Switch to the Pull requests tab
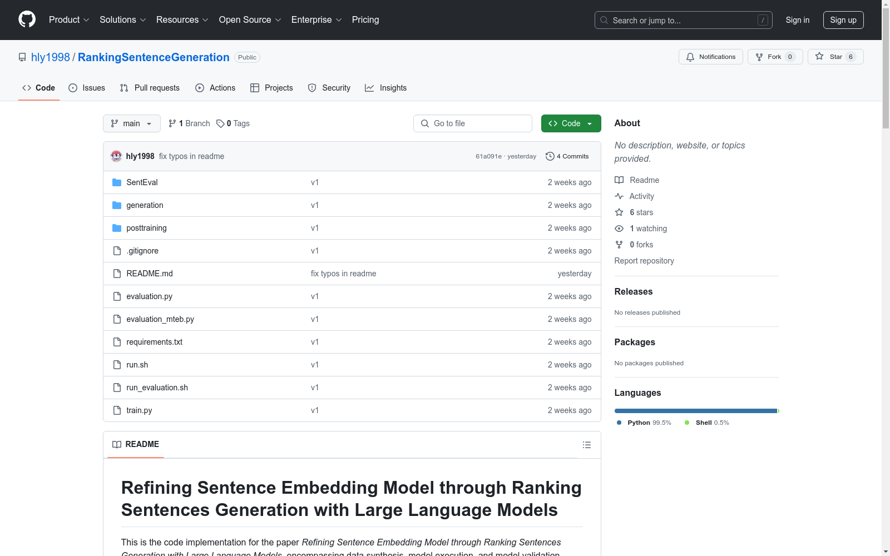The height and width of the screenshot is (556, 890). point(150,88)
